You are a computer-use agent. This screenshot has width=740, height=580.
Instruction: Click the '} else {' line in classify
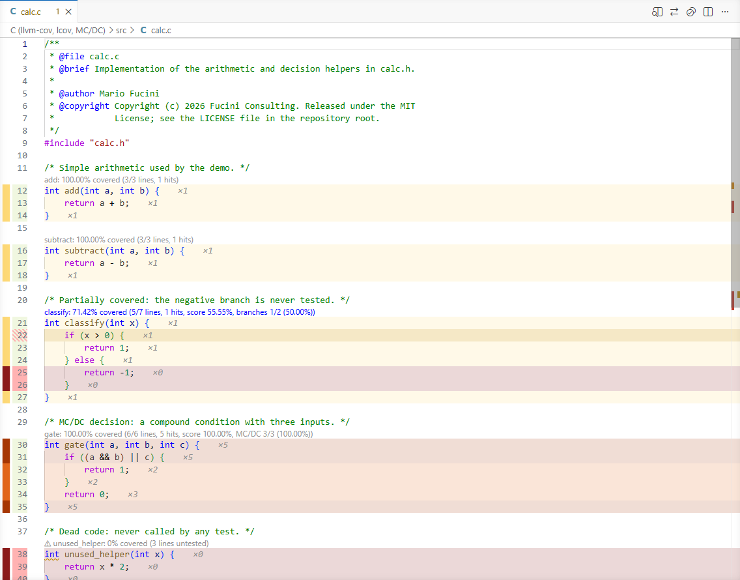point(85,360)
